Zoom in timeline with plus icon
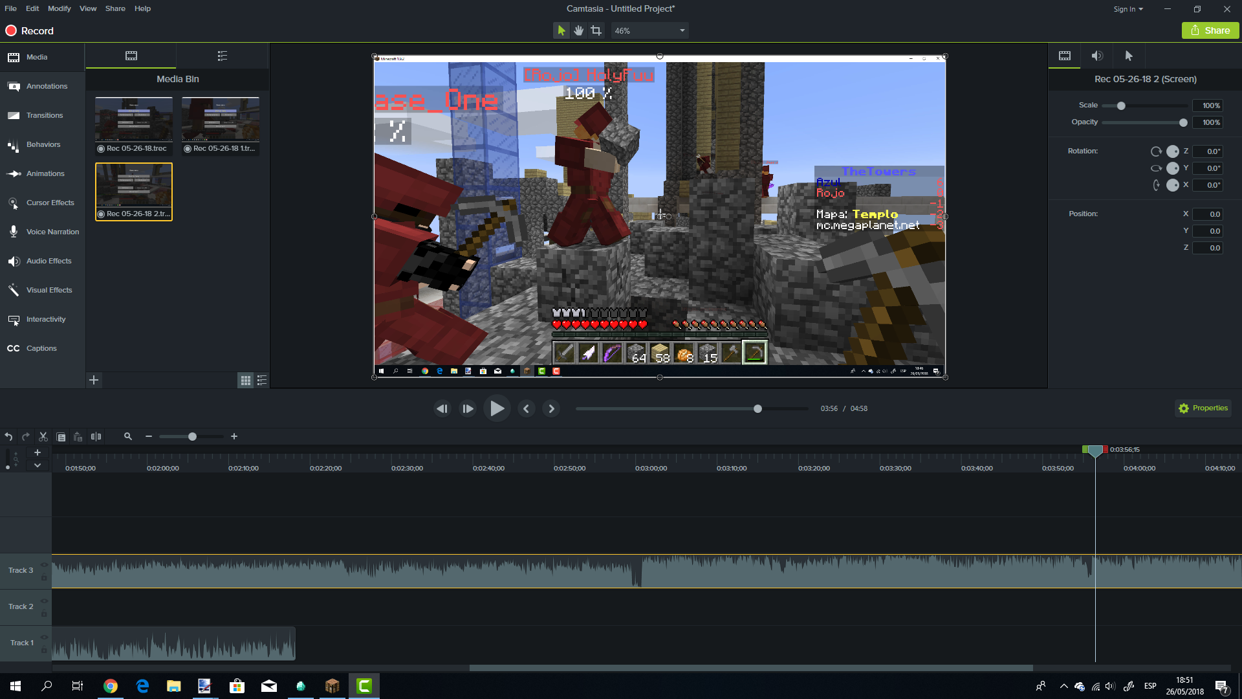 pyautogui.click(x=234, y=437)
